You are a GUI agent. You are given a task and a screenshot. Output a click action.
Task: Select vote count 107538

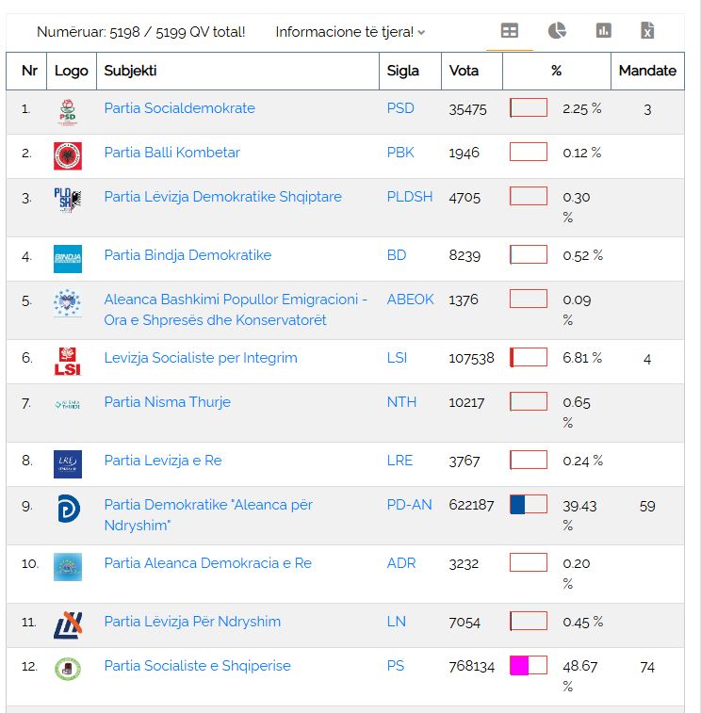coord(471,359)
